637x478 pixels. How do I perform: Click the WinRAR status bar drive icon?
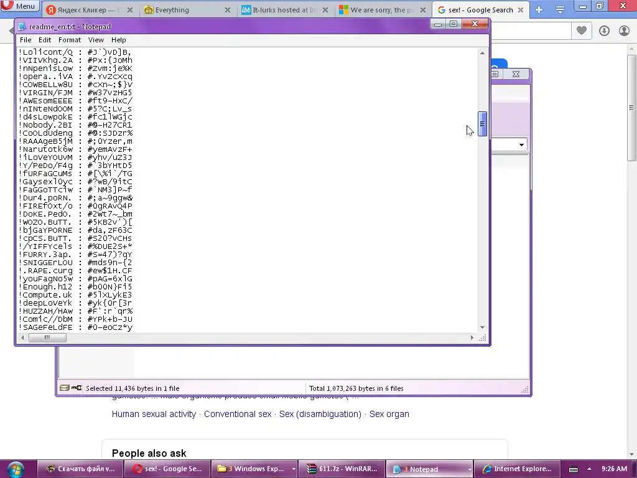(x=65, y=388)
